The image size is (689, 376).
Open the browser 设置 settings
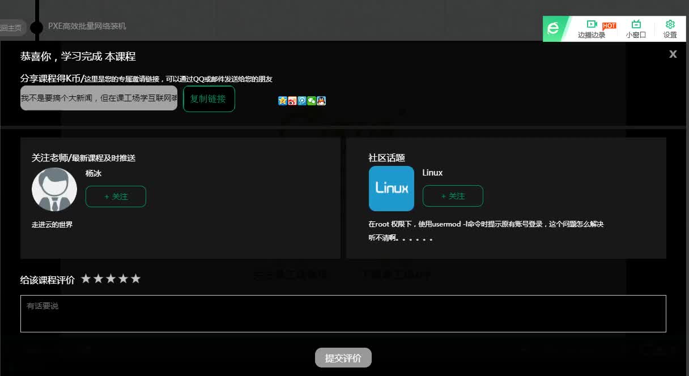click(x=670, y=29)
